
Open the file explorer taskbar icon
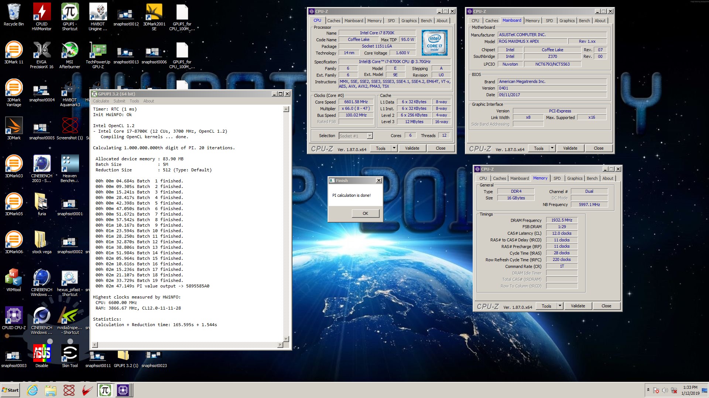click(x=51, y=390)
